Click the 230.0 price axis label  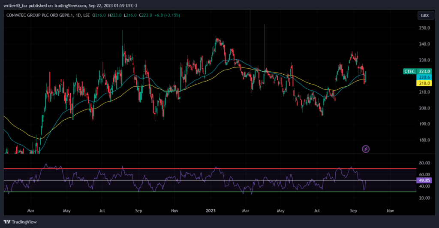tap(424, 60)
